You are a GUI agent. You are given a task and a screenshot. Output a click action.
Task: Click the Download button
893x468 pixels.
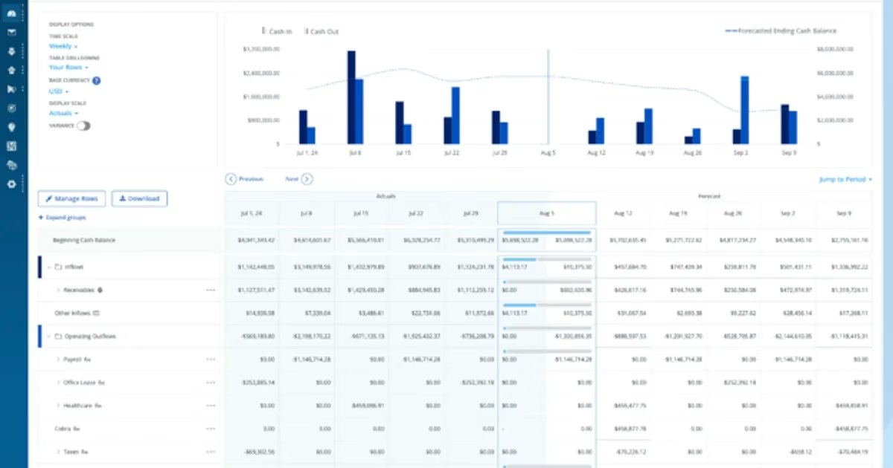pos(141,198)
